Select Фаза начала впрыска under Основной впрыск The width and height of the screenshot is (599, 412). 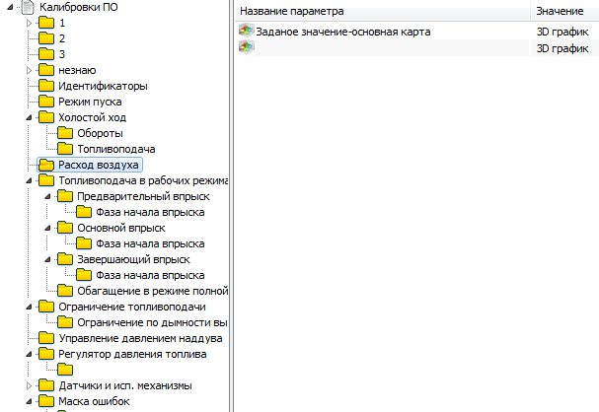150,243
